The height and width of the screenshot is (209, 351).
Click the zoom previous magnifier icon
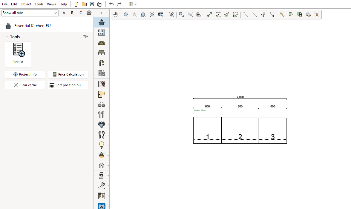pyautogui.click(x=143, y=15)
